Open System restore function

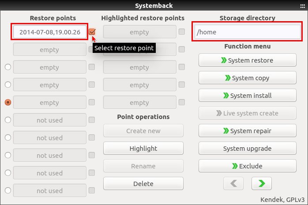point(247,60)
